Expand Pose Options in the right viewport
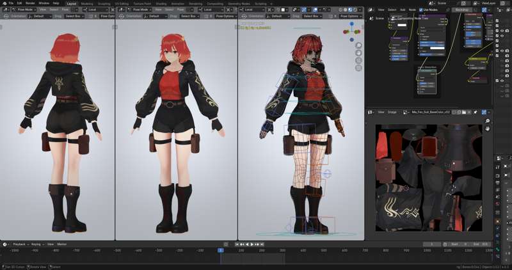 click(x=351, y=16)
